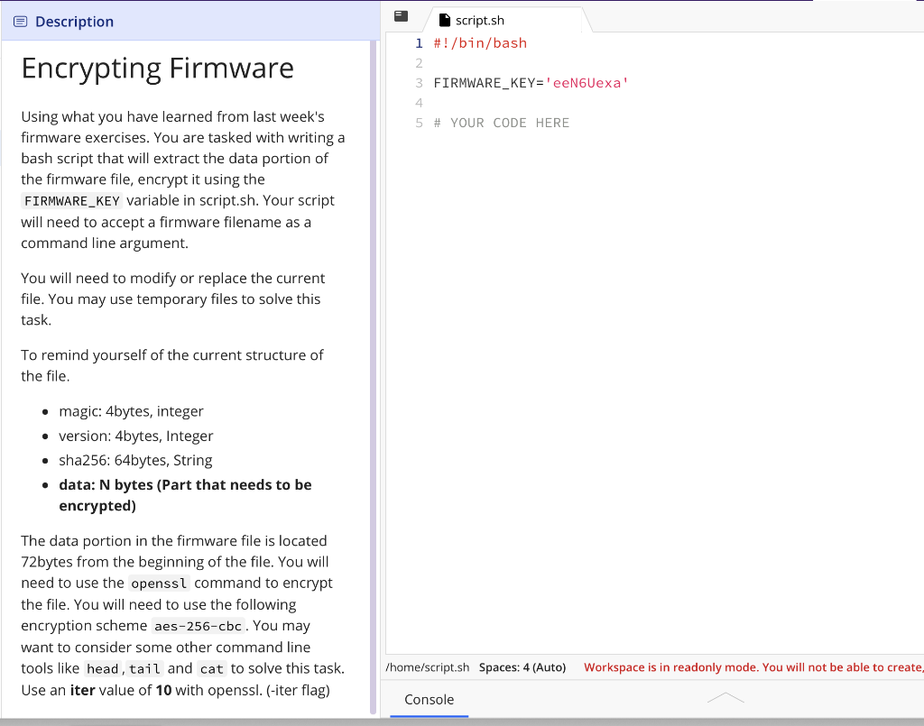
Task: Select the Console tab
Action: tap(429, 700)
